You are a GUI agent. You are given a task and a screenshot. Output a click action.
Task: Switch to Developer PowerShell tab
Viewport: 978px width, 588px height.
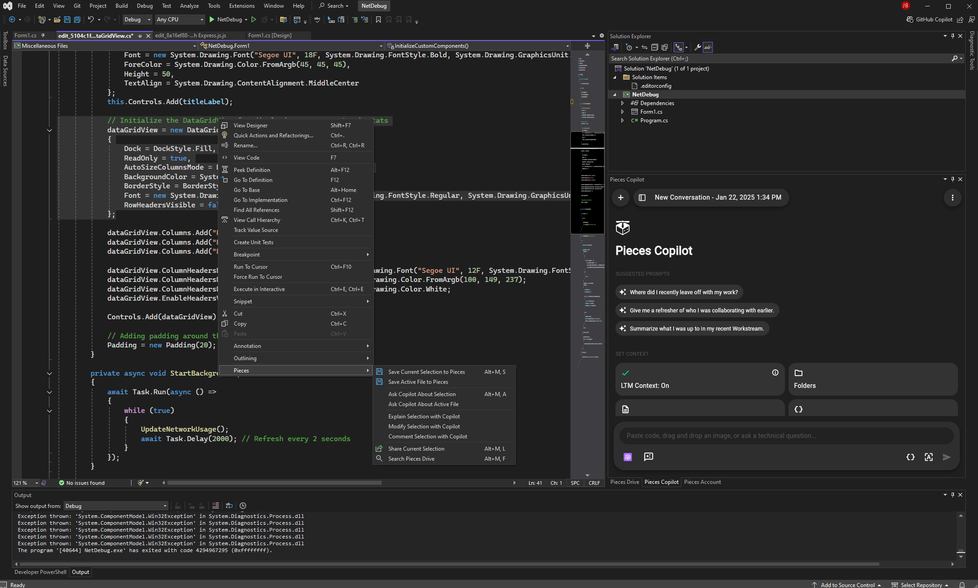point(40,572)
